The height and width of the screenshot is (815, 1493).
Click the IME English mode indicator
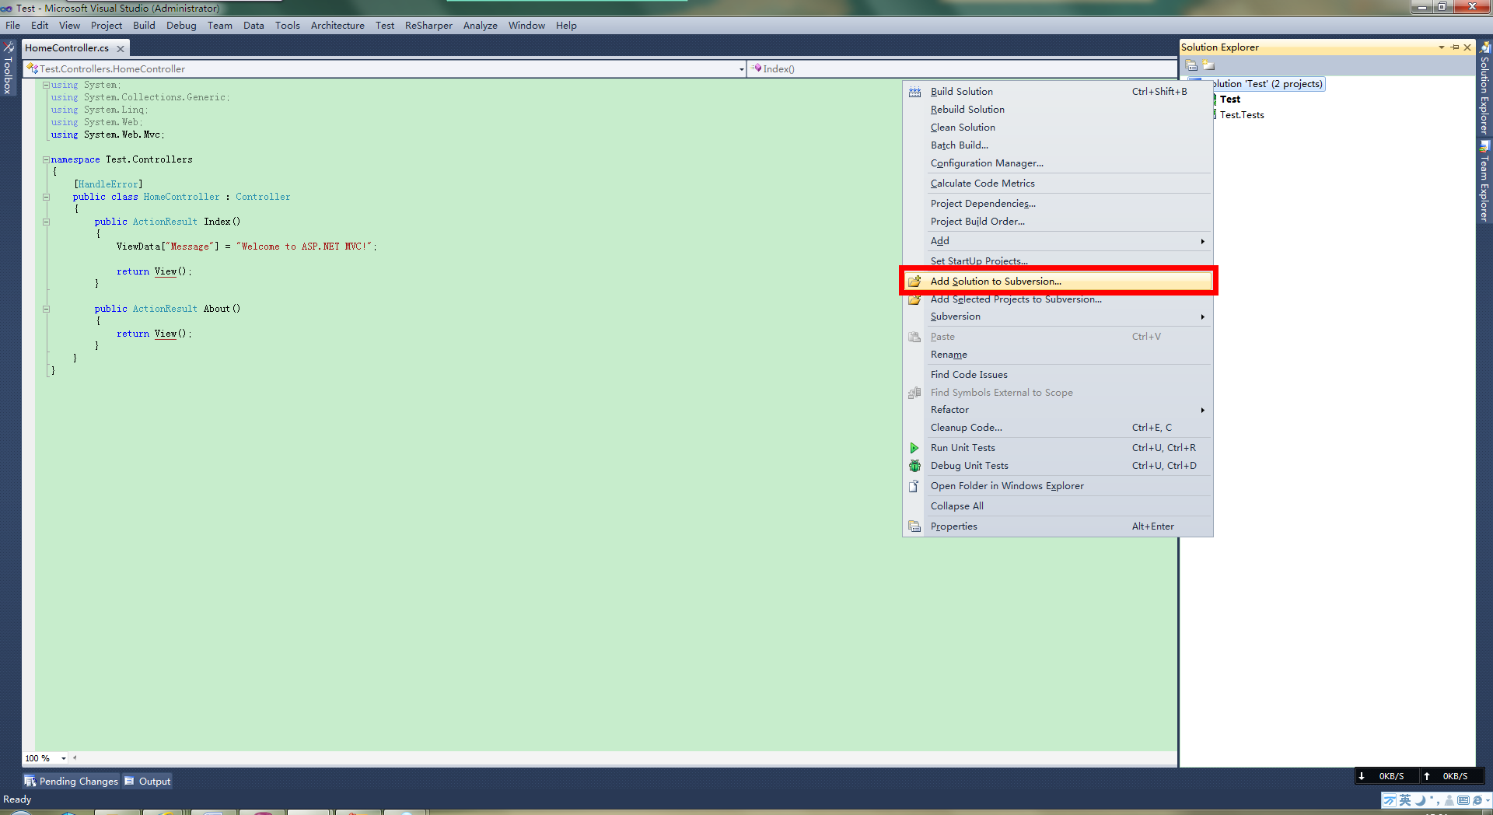pos(1405,800)
